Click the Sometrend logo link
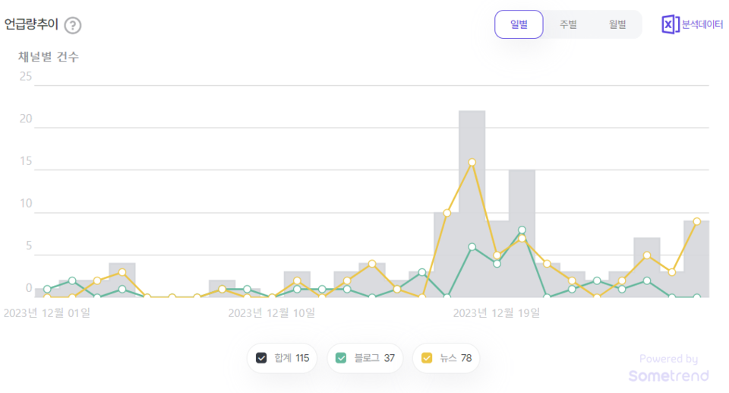This screenshot has width=729, height=393. pos(668,376)
